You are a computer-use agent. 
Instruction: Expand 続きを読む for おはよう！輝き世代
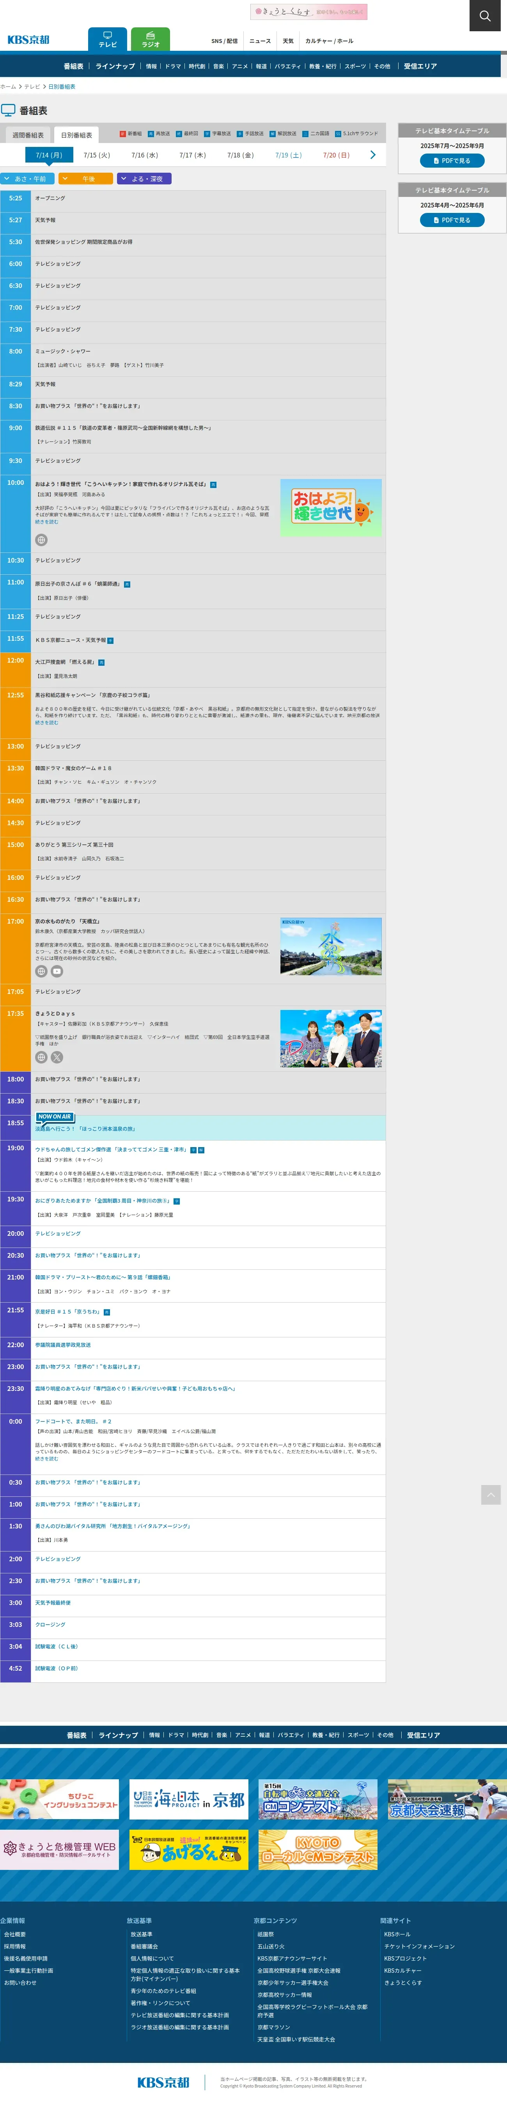[46, 522]
